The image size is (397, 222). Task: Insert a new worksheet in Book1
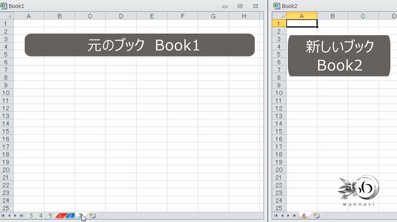(x=92, y=216)
